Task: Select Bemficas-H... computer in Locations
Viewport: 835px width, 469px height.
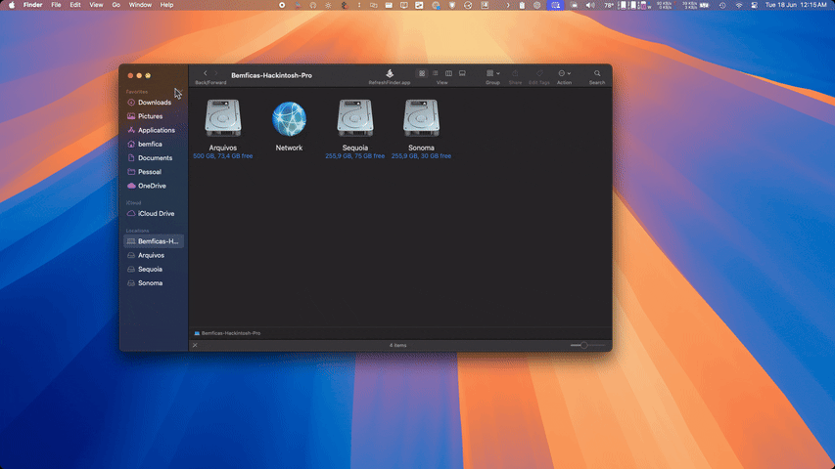Action: pos(154,241)
